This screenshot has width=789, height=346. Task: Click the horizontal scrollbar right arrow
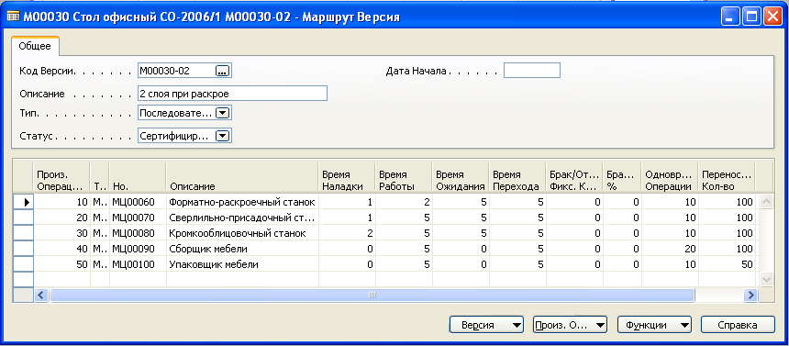[x=751, y=296]
